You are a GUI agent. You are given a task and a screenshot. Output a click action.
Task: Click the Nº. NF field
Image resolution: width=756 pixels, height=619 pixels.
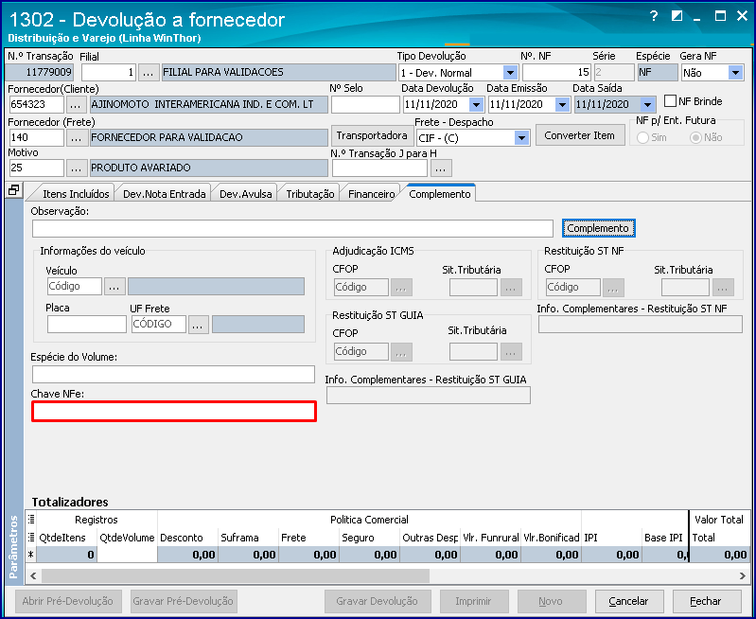coord(556,73)
